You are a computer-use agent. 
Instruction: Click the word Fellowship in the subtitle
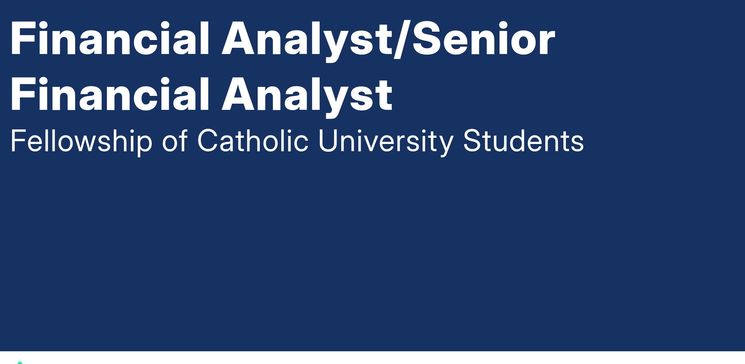click(x=82, y=142)
